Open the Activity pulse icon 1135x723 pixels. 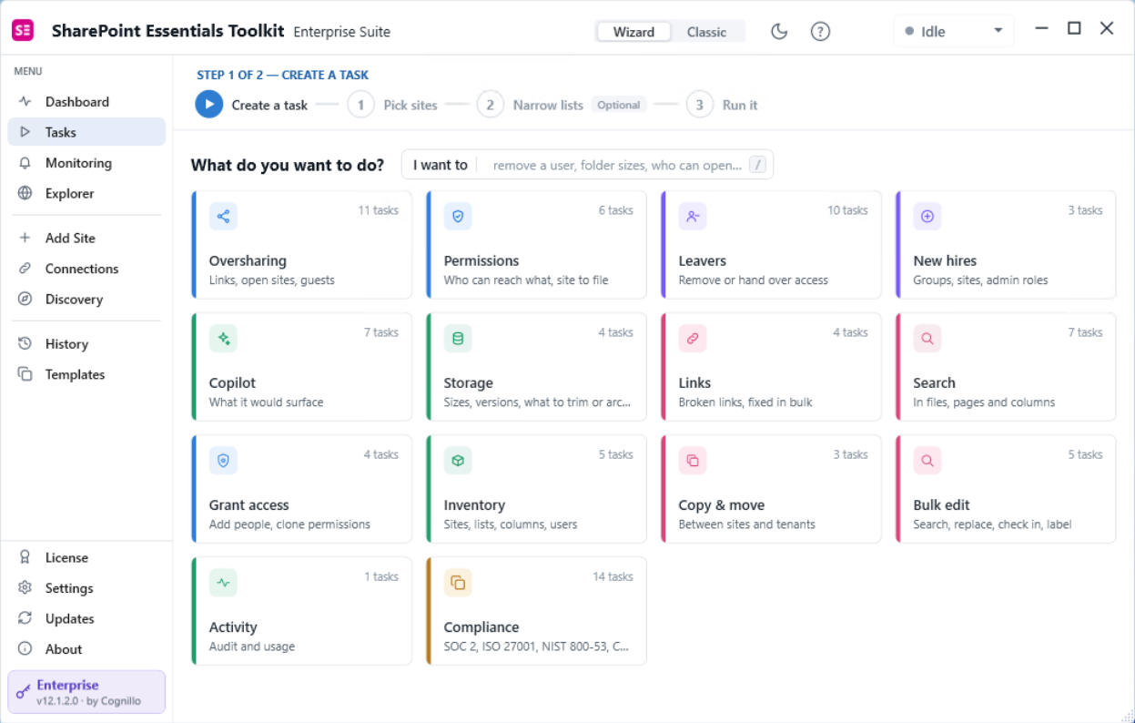pos(223,582)
